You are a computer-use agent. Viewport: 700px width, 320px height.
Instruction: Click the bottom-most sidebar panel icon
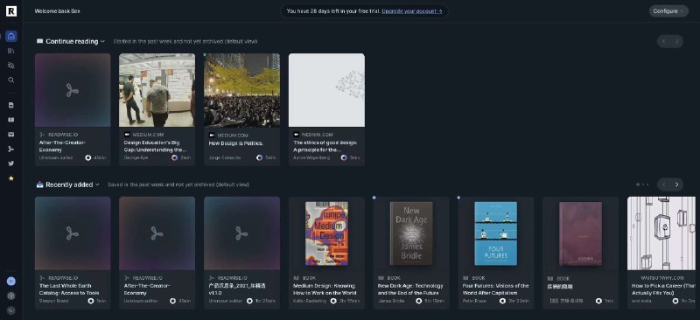pyautogui.click(x=11, y=310)
